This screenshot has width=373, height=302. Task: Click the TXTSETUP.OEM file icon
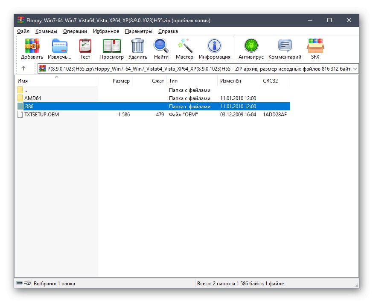20,114
